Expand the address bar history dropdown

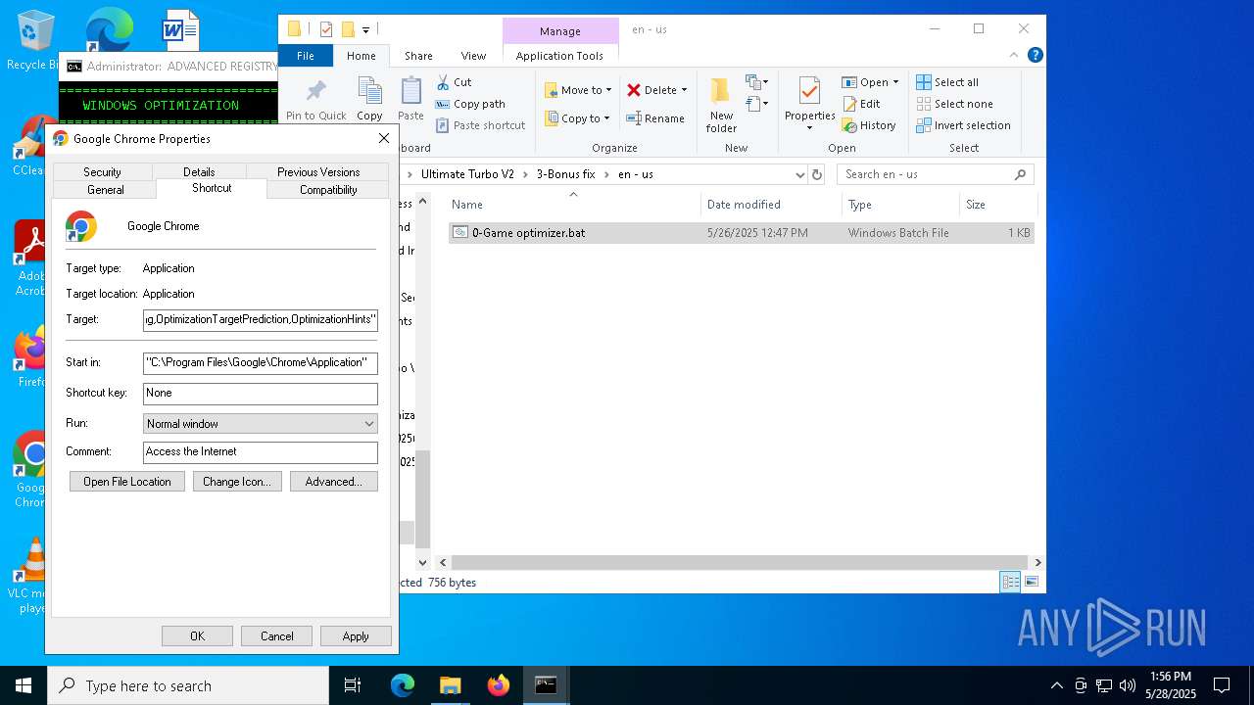pos(800,174)
